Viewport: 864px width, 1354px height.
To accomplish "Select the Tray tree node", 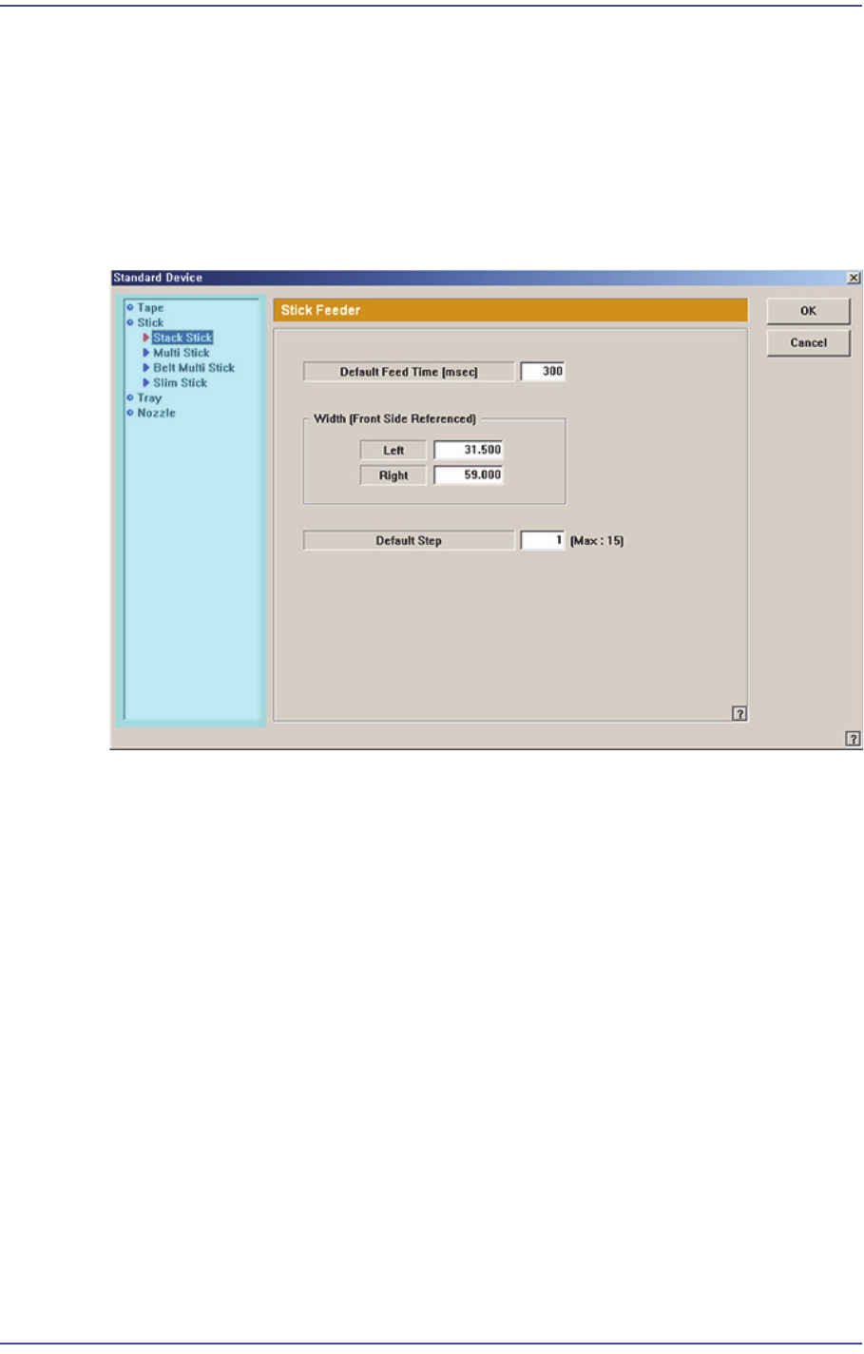I will pyautogui.click(x=149, y=398).
